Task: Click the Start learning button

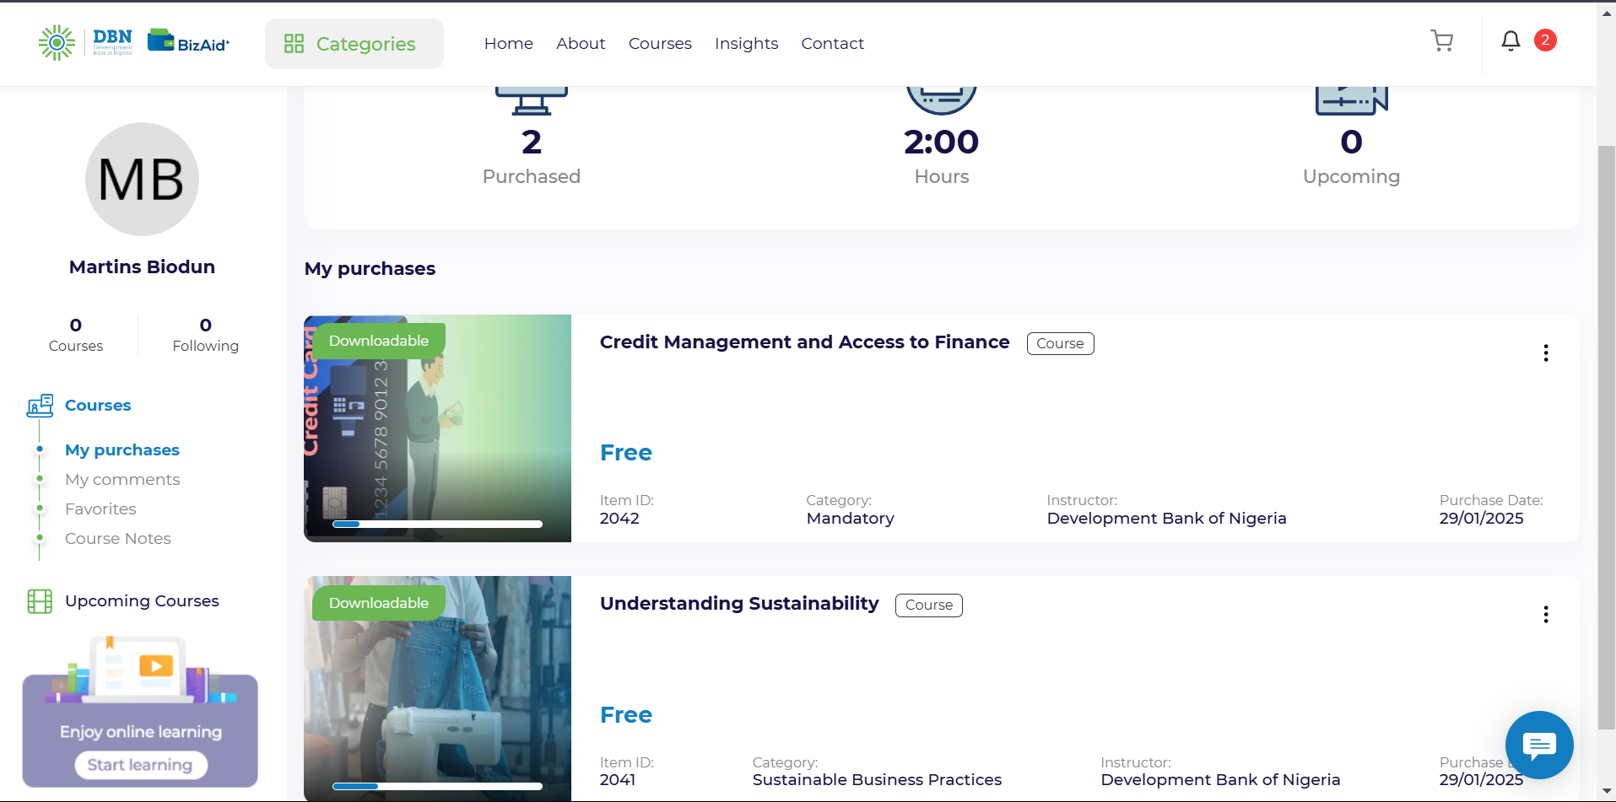Action: [140, 765]
